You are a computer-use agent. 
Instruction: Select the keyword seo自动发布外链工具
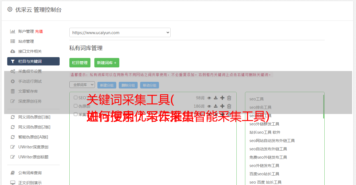268,149
